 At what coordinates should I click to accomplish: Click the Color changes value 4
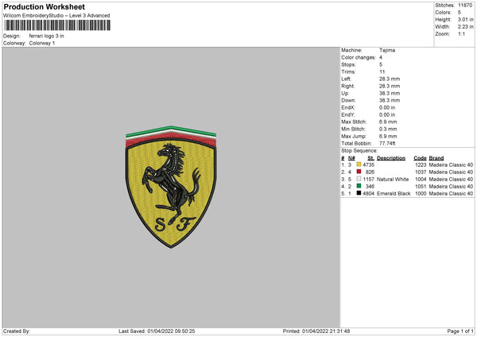(x=381, y=57)
